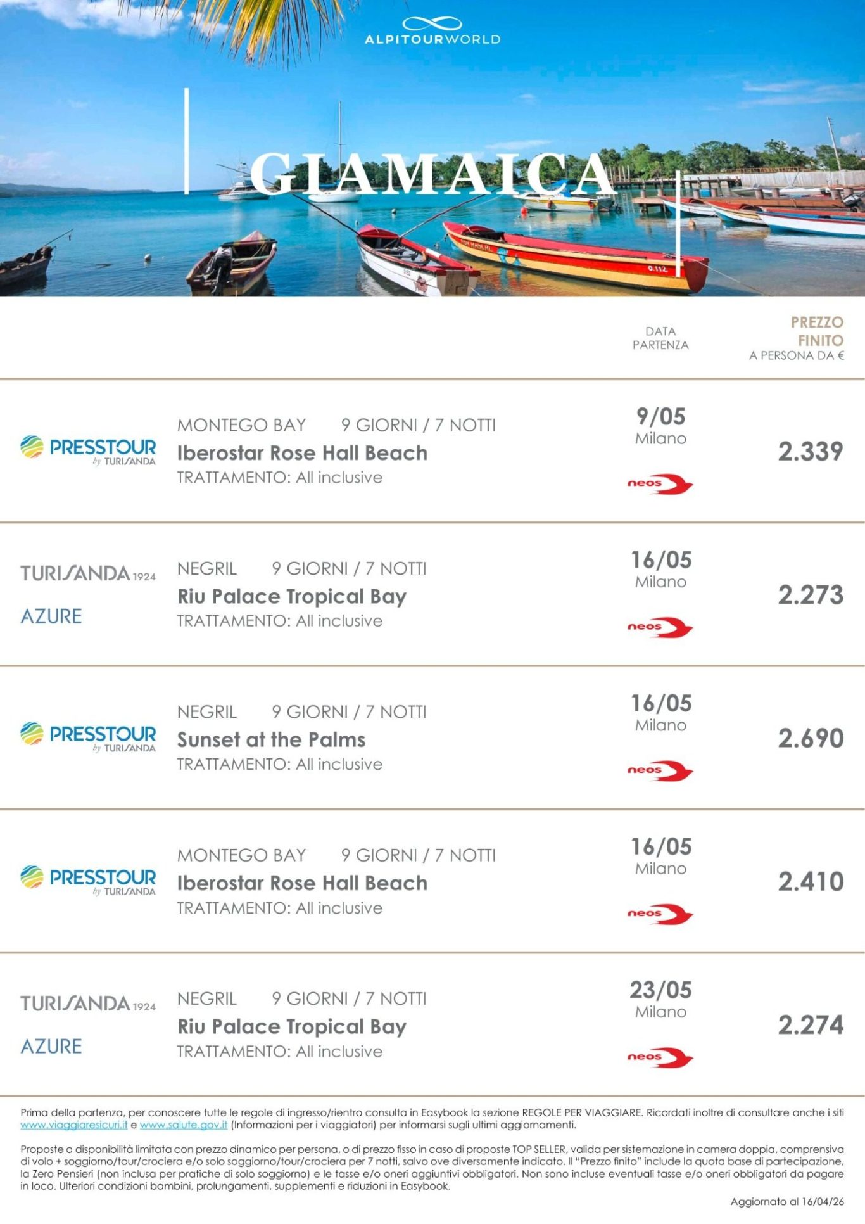865x1224 pixels.
Task: Click the Neos logo in the Sunset at the Palms row
Action: 660,771
